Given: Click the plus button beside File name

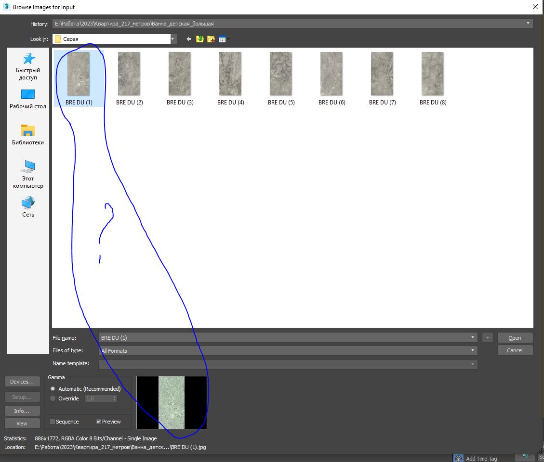Looking at the screenshot, I should (488, 337).
